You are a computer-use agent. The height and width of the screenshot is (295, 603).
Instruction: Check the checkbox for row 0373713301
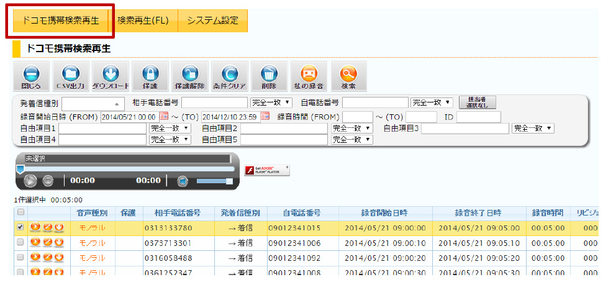20,242
